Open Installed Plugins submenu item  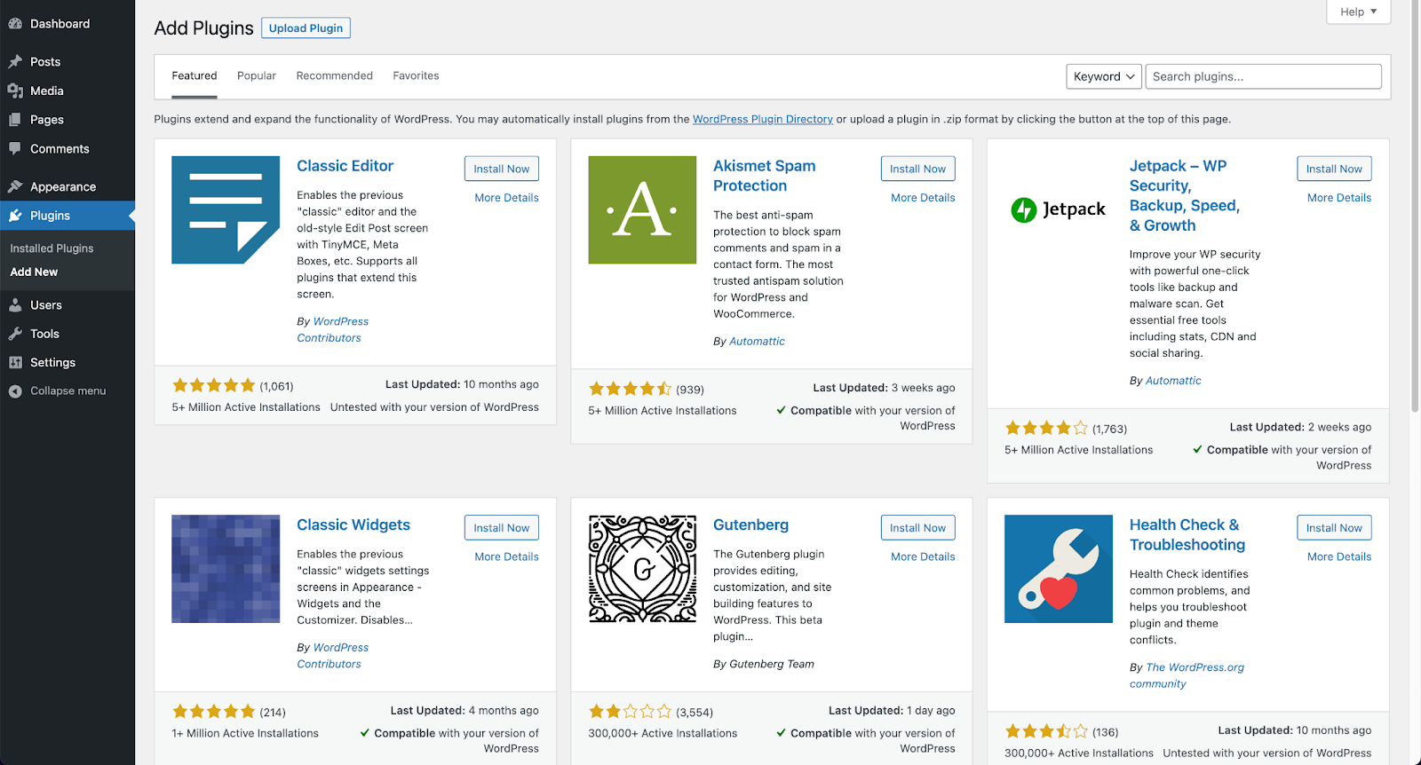(x=52, y=248)
